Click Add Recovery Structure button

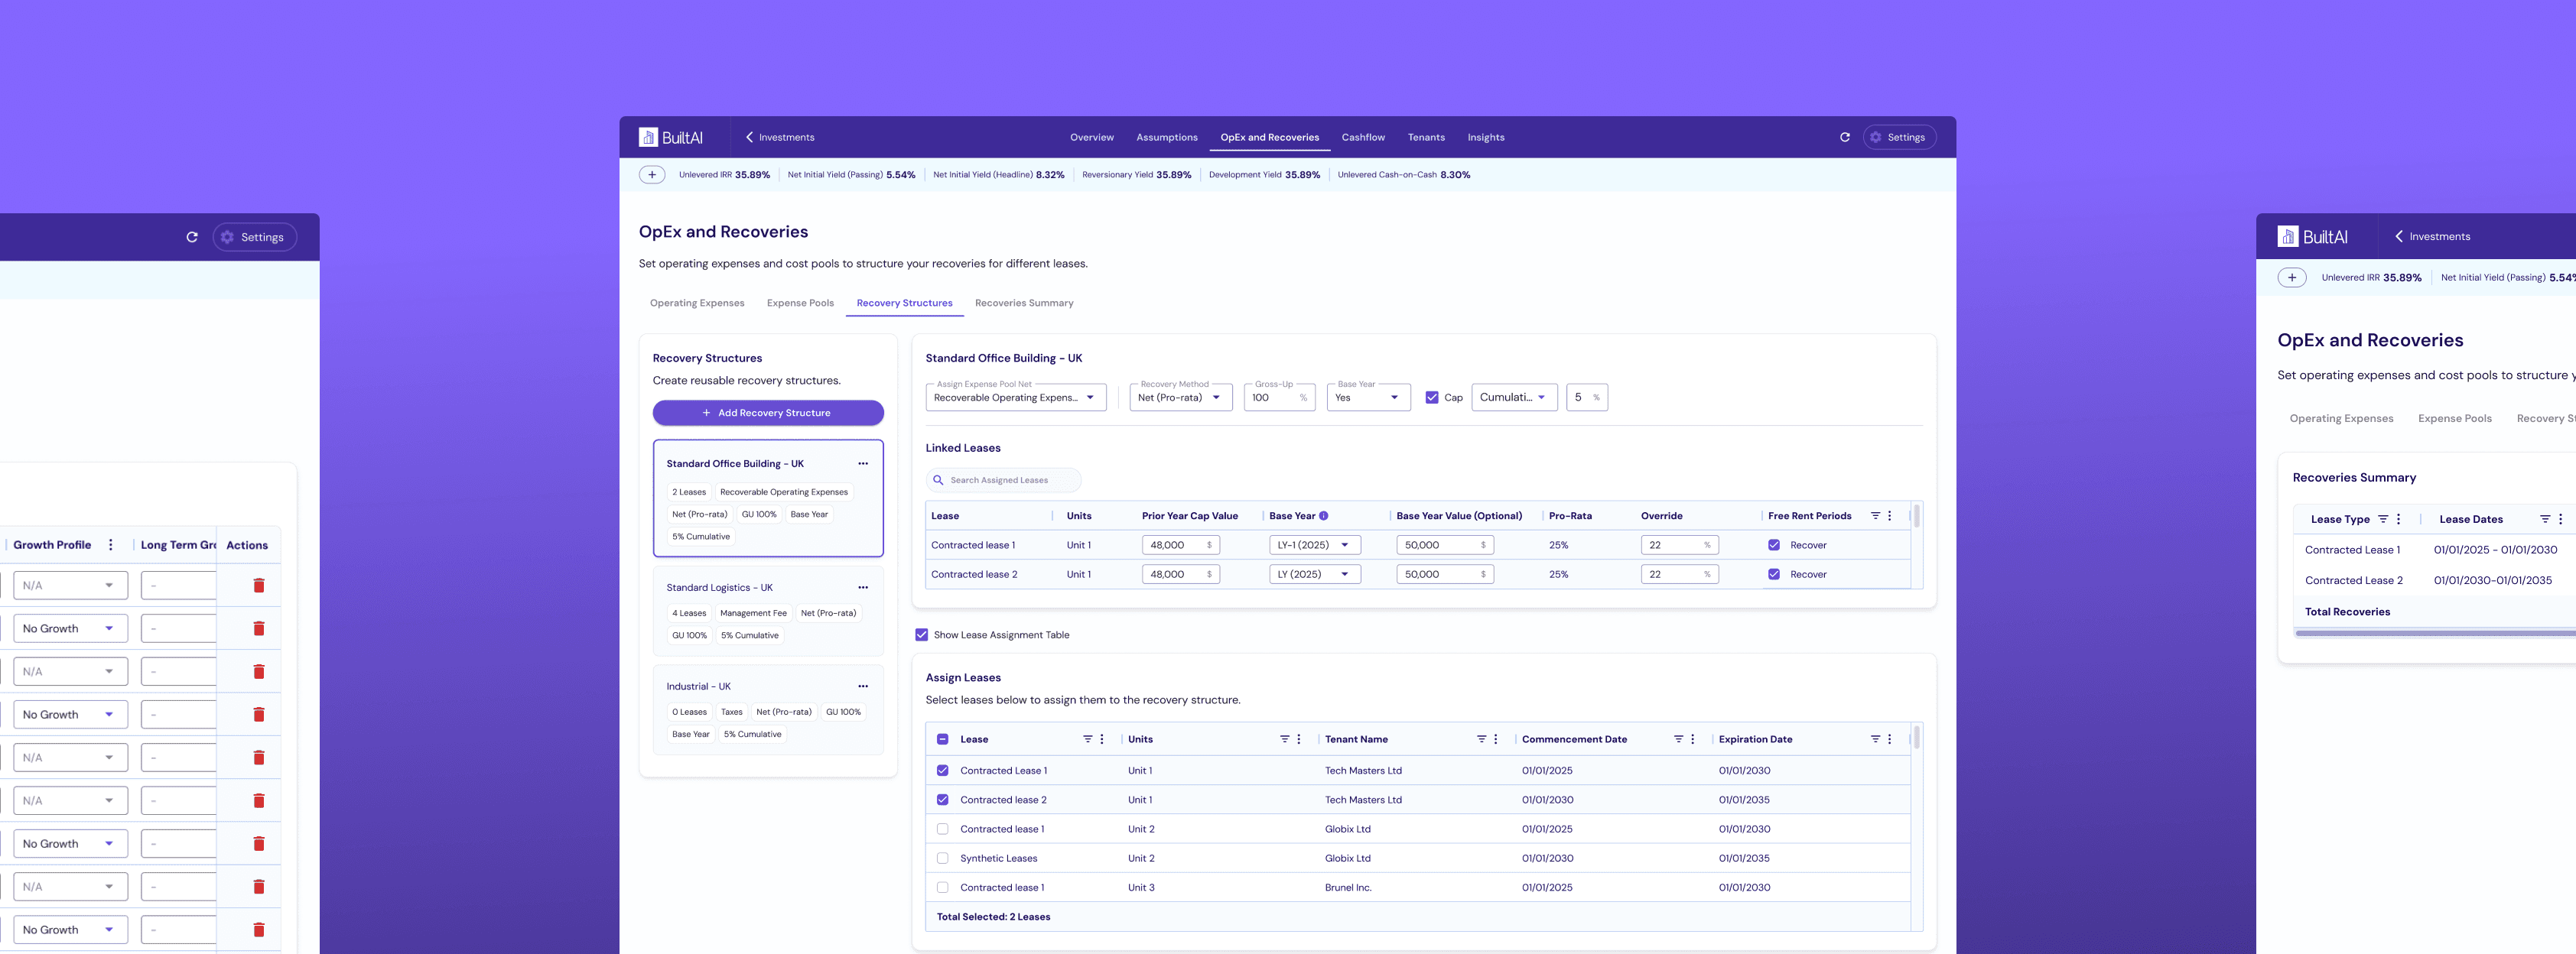click(767, 413)
